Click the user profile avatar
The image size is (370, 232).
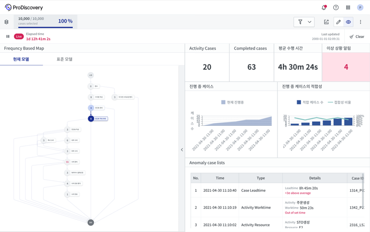click(x=360, y=7)
